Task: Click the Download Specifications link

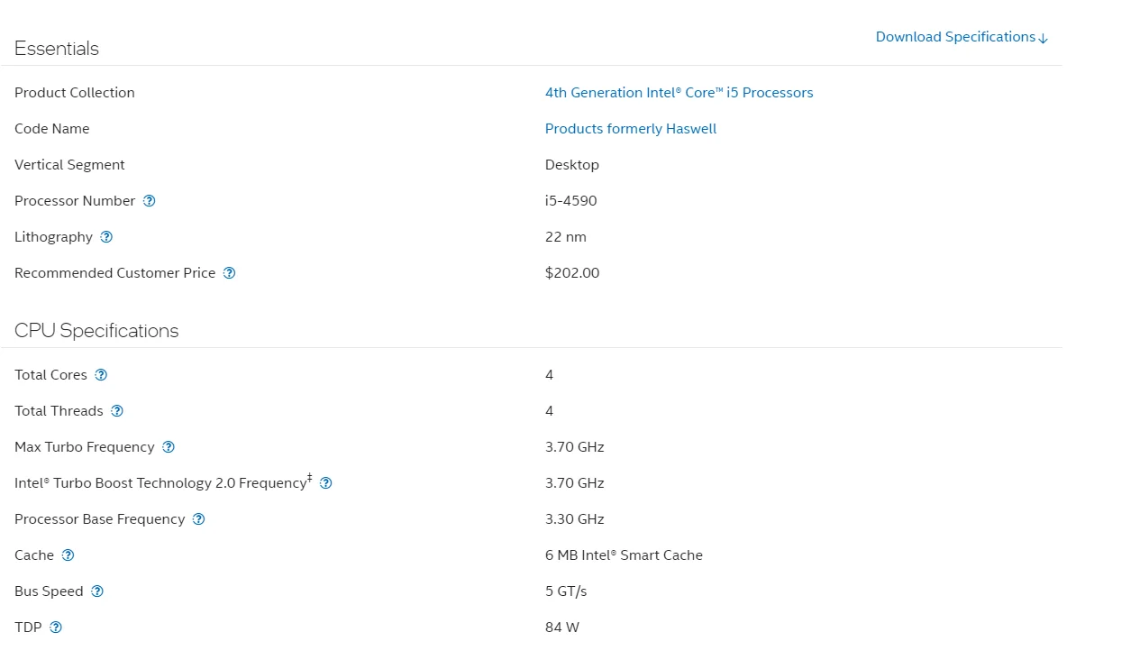Action: [962, 37]
